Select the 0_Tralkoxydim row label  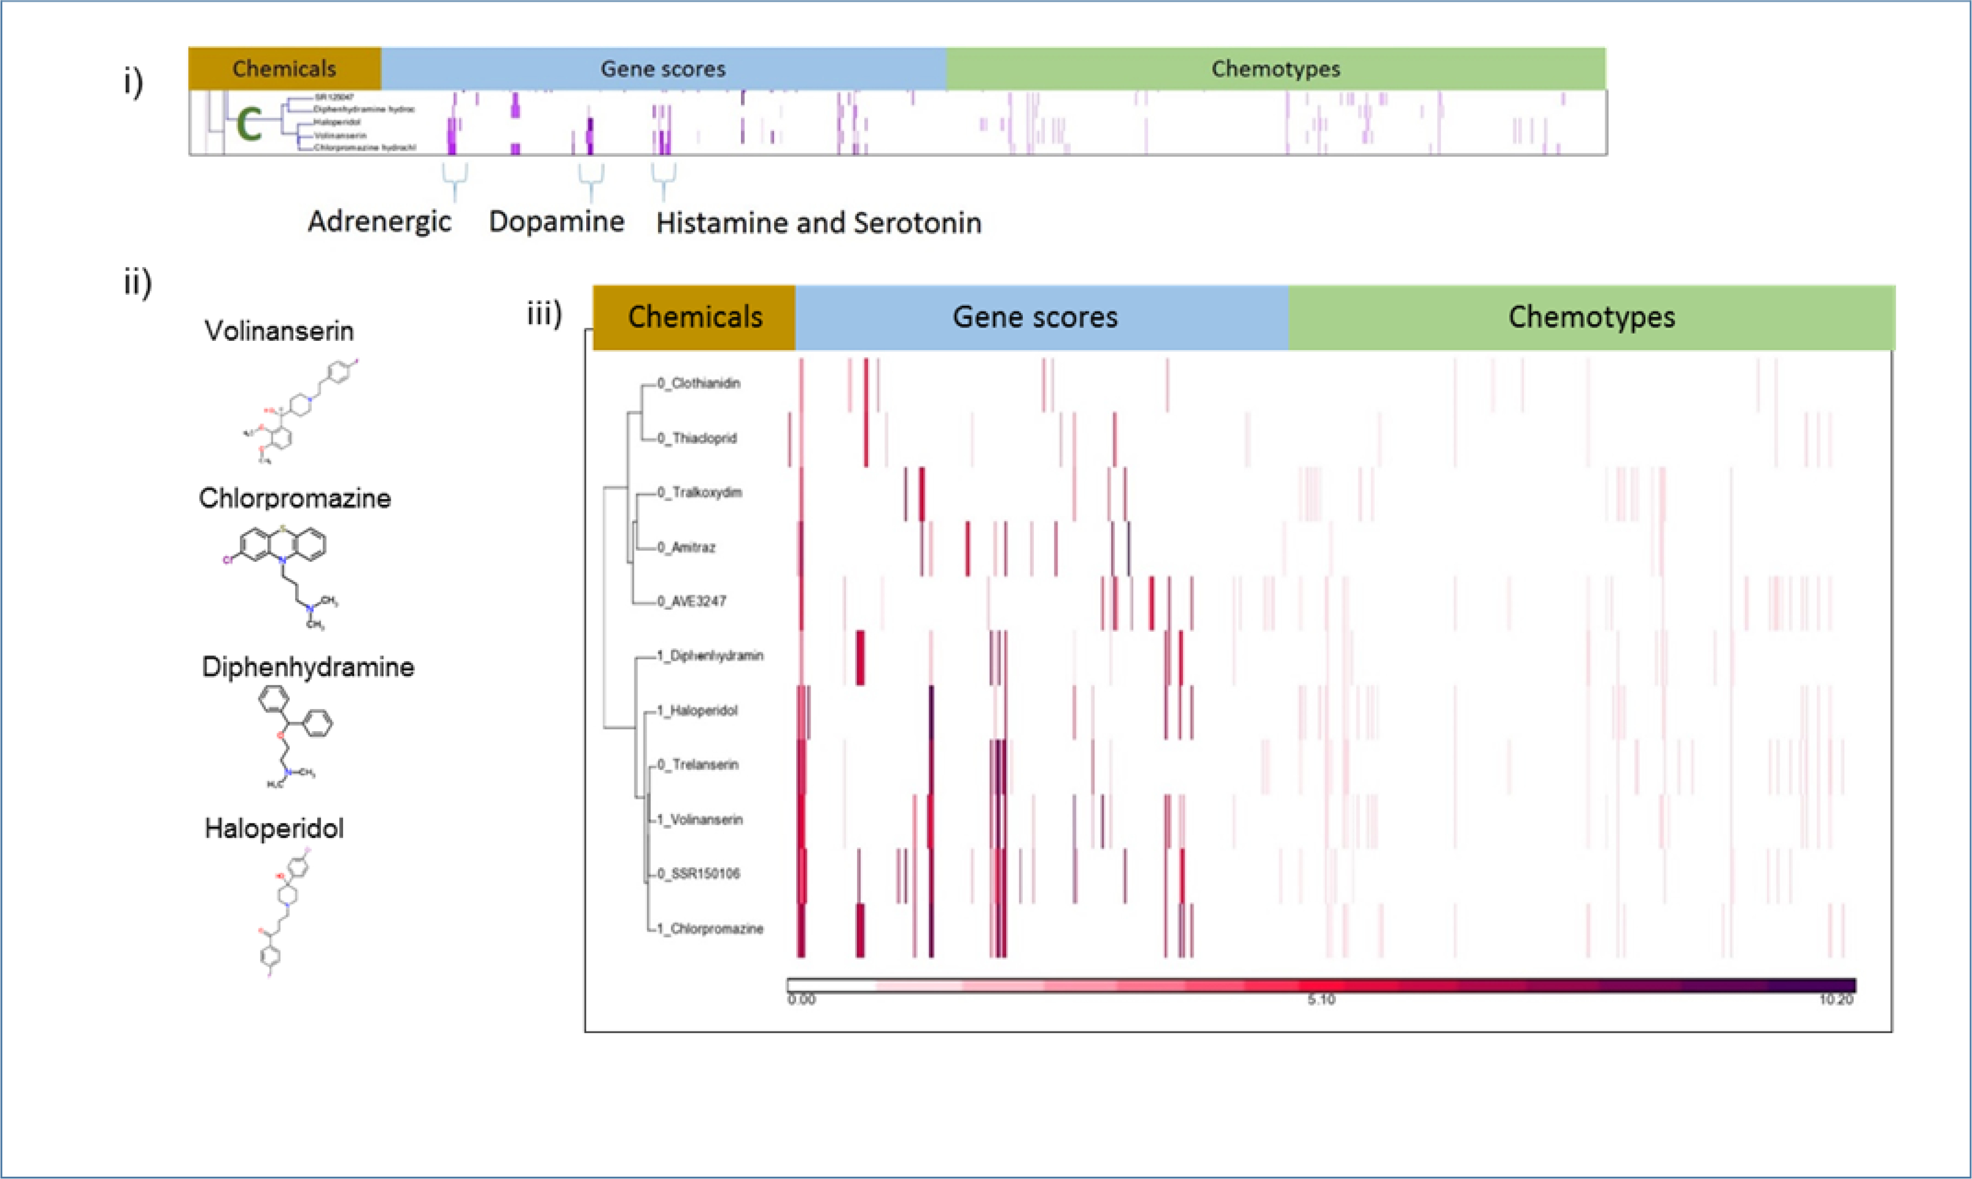(700, 493)
